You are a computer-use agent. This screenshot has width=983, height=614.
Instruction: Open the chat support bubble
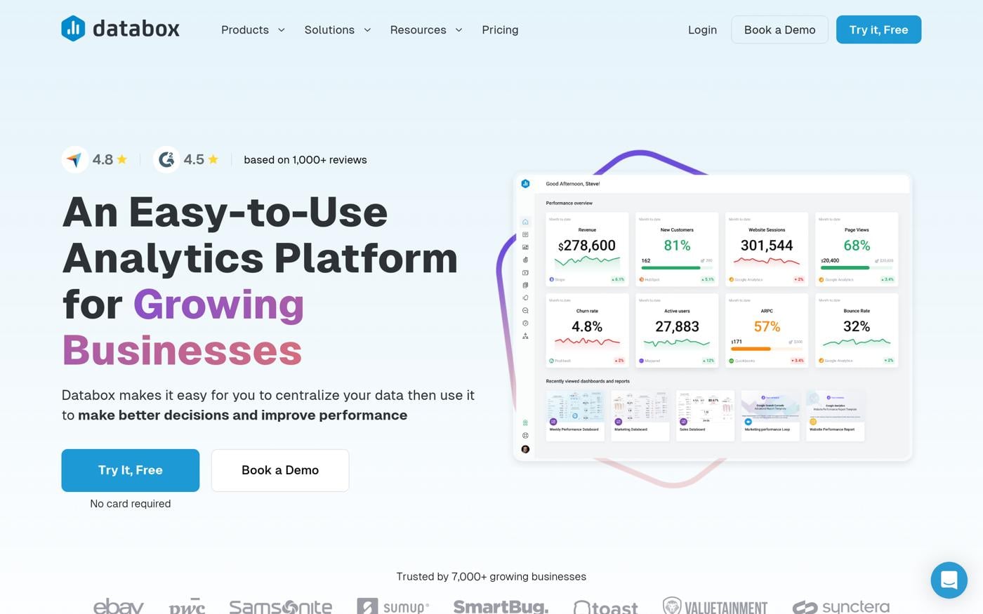point(949,580)
